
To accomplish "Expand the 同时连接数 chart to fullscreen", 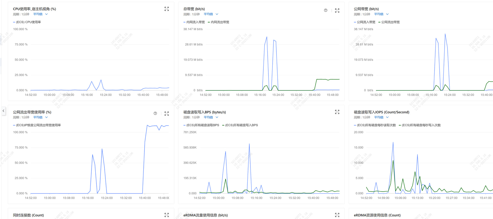I will click(167, 215).
